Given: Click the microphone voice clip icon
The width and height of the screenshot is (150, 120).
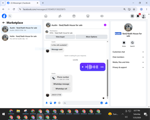Looking at the screenshot, I should tap(46, 103).
